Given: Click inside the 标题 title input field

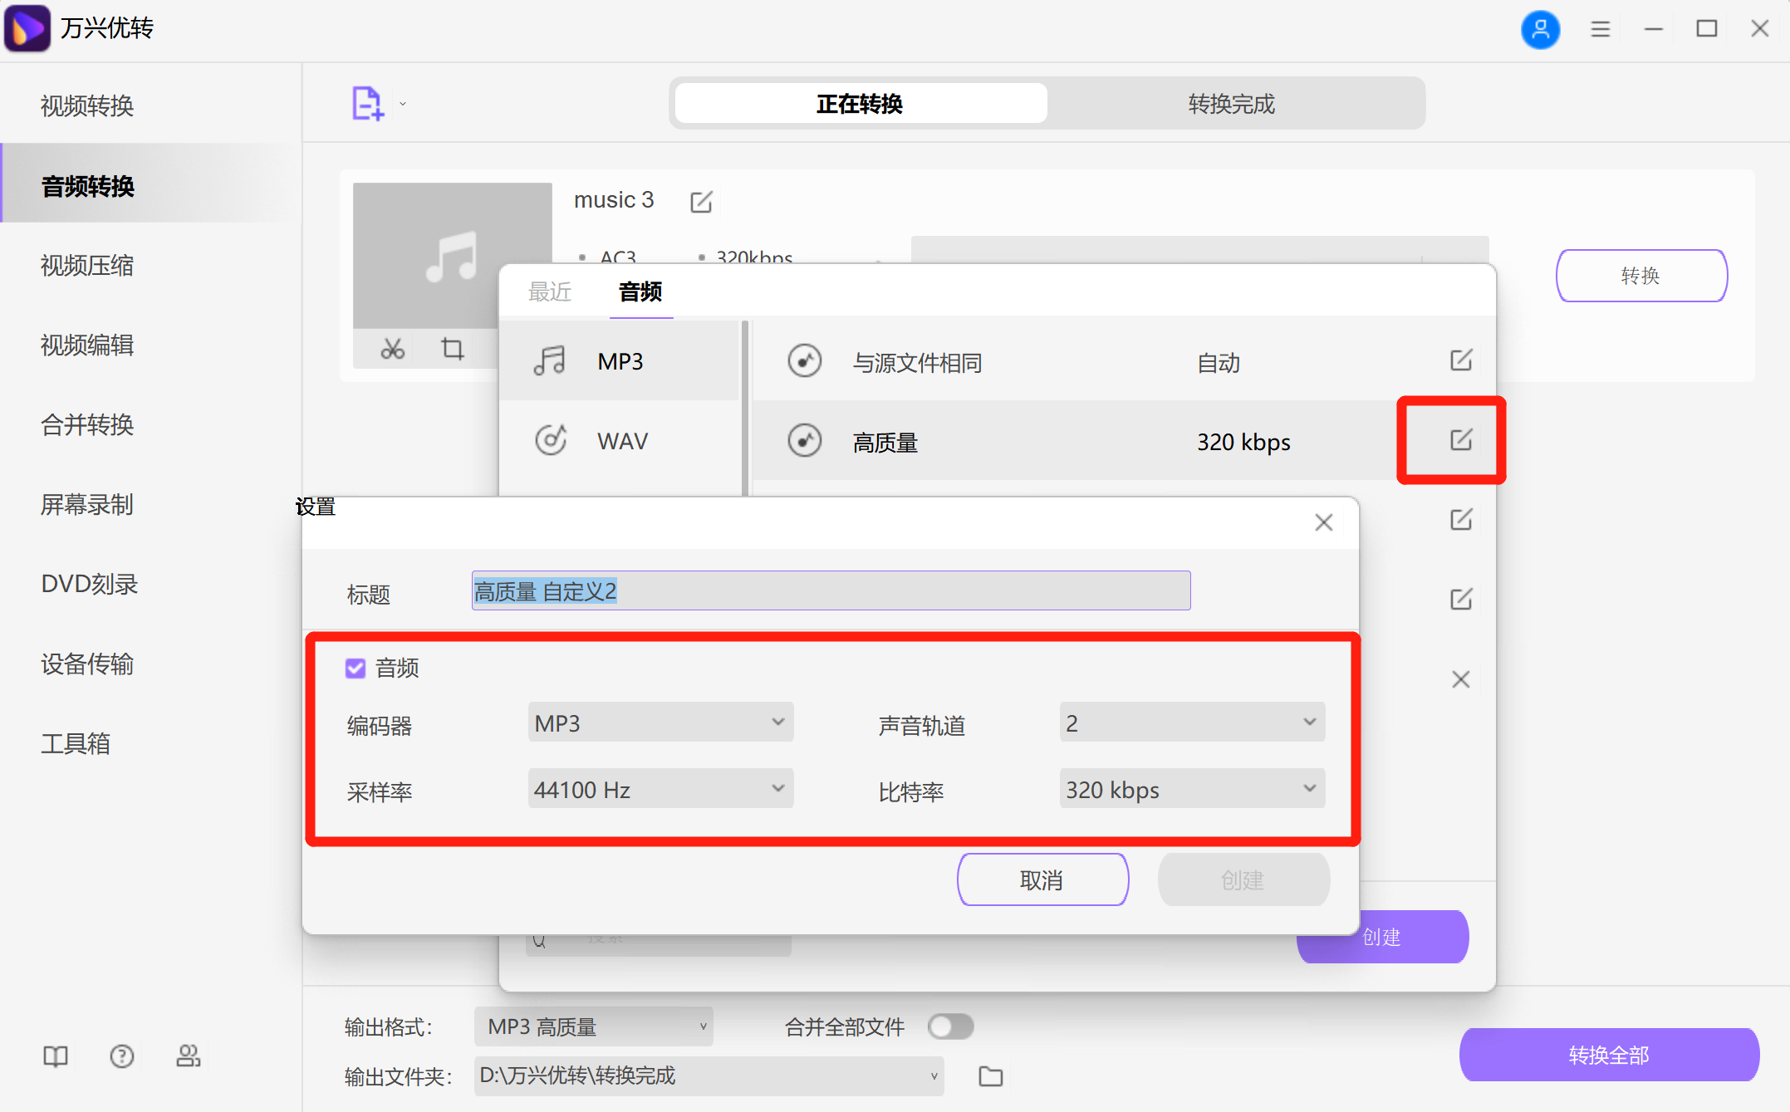Looking at the screenshot, I should (831, 590).
